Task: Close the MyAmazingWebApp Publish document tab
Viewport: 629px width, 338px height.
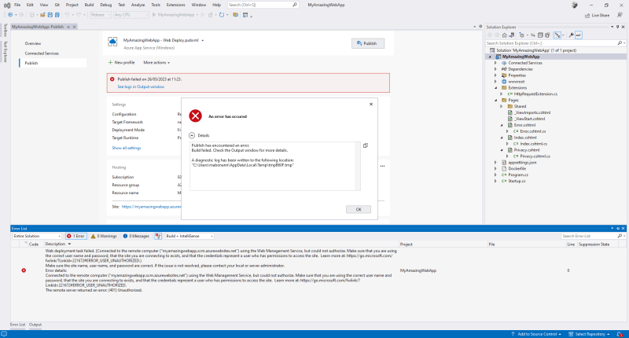Action: coord(74,27)
